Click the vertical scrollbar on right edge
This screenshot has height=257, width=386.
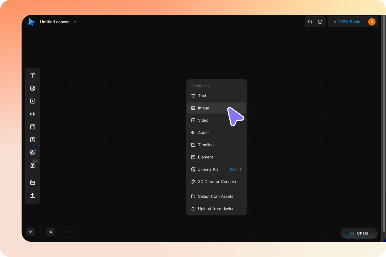tap(384, 123)
